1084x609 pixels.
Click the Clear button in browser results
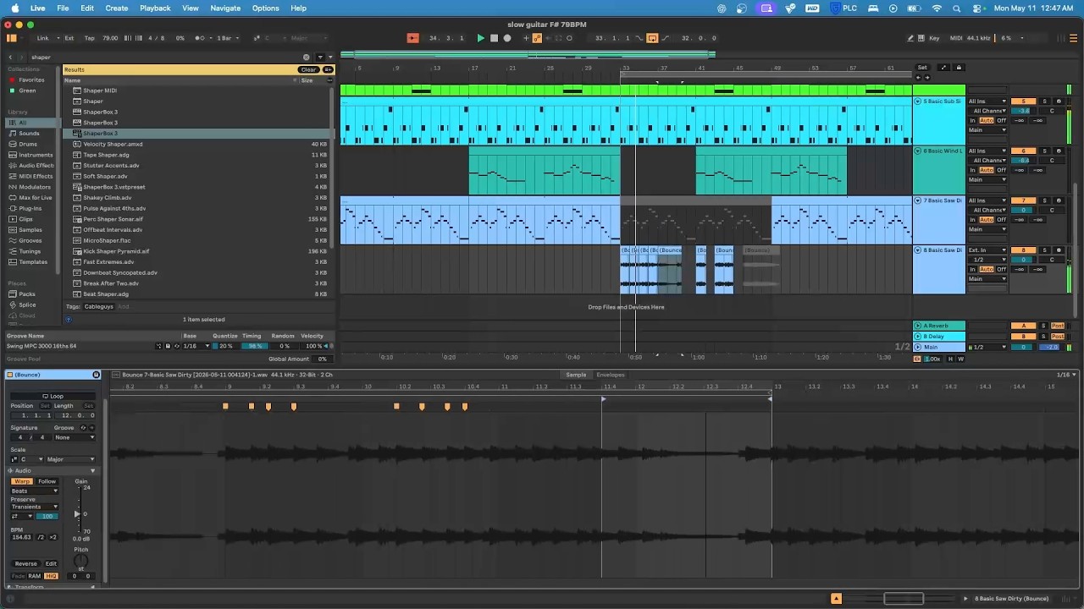(308, 69)
